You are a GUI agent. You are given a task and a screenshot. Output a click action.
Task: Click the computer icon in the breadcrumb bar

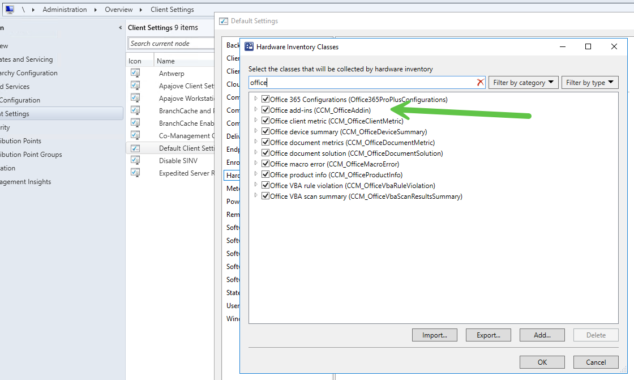pos(10,9)
